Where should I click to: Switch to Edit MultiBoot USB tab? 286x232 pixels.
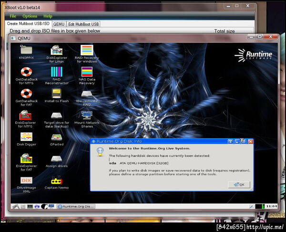point(83,24)
